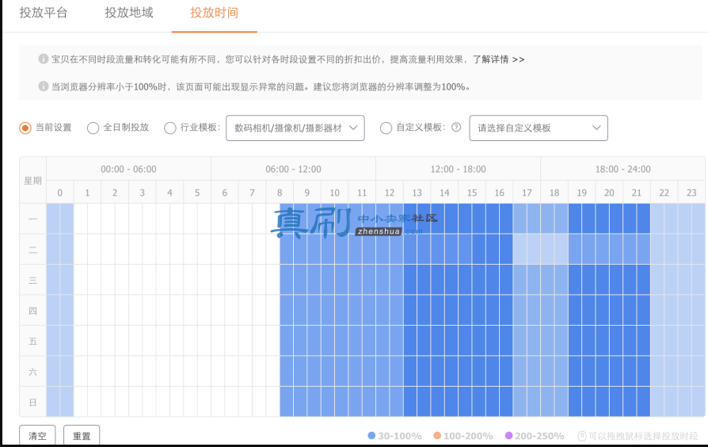Click the 六 (Saturday) row label

point(33,372)
